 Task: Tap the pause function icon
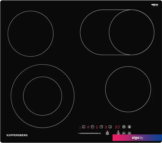click(x=124, y=133)
